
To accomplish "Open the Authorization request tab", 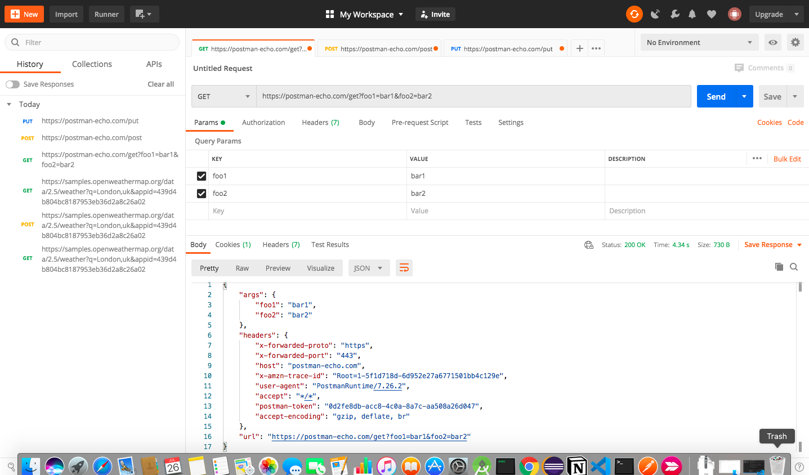I will click(x=263, y=123).
